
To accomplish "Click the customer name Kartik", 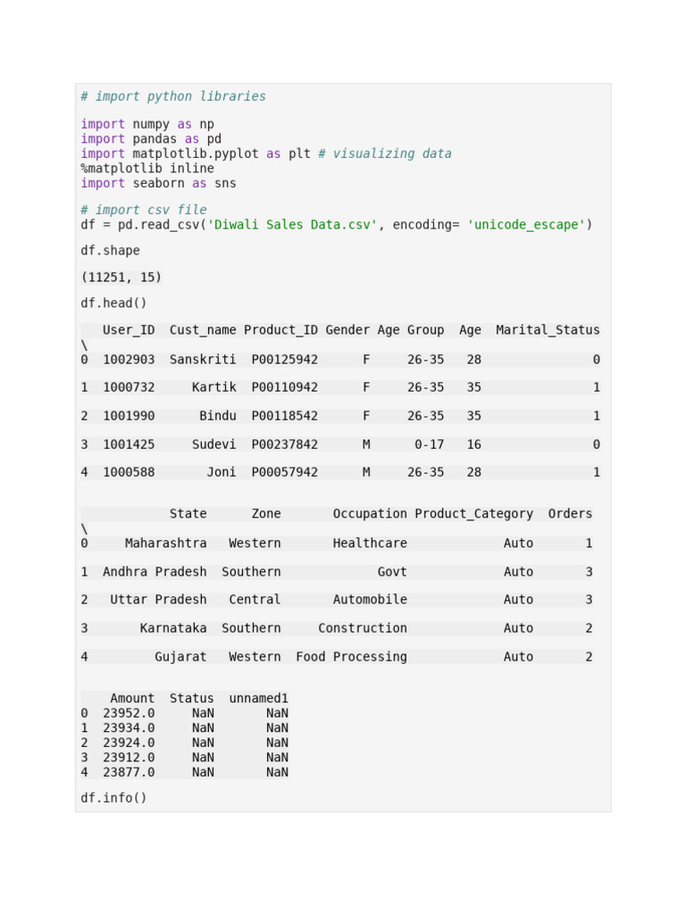I will click(x=214, y=387).
